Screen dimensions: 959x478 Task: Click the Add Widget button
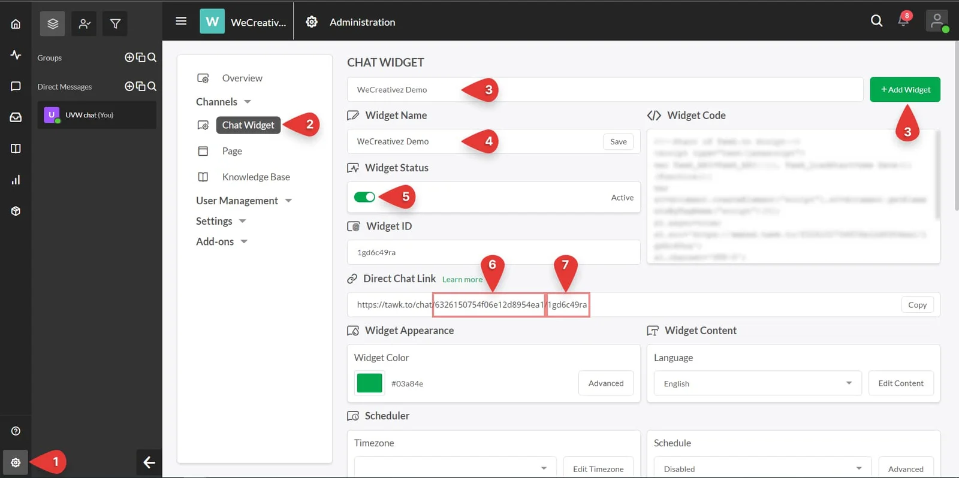coord(905,89)
